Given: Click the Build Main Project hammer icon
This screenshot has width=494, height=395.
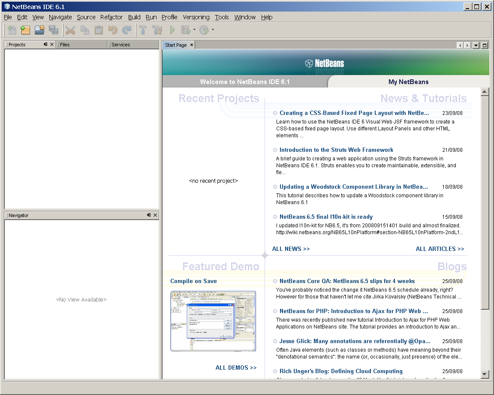Looking at the screenshot, I should (x=143, y=30).
